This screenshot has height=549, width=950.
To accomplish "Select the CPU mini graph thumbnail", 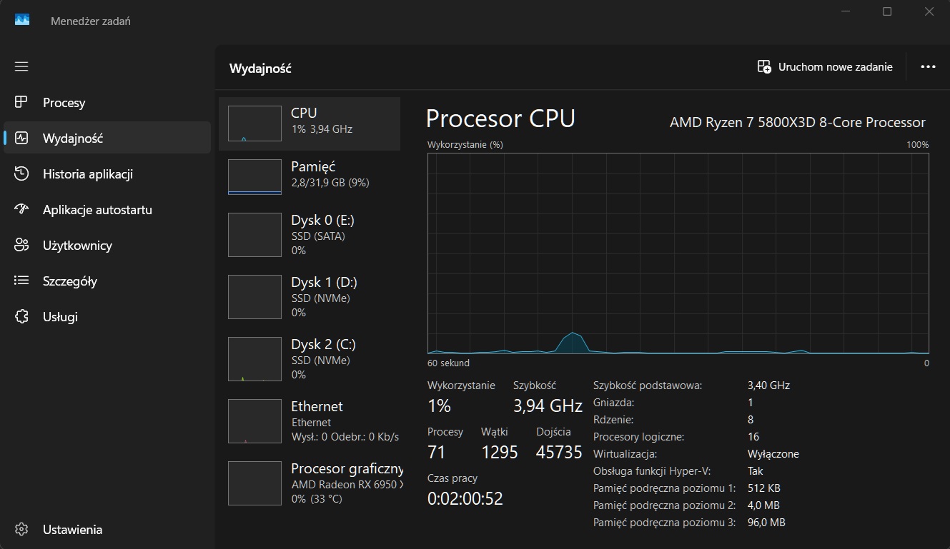I will pos(254,124).
